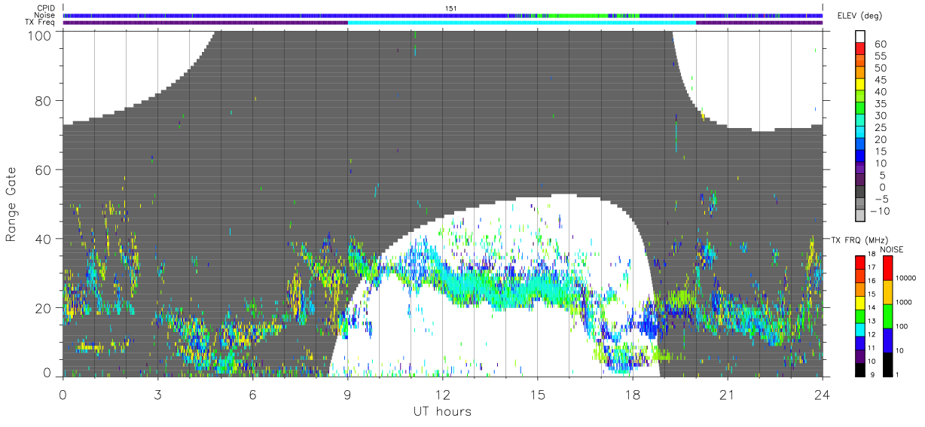The image size is (925, 427).
Task: Click the 45 label on the ELEV scale
Action: (x=879, y=80)
